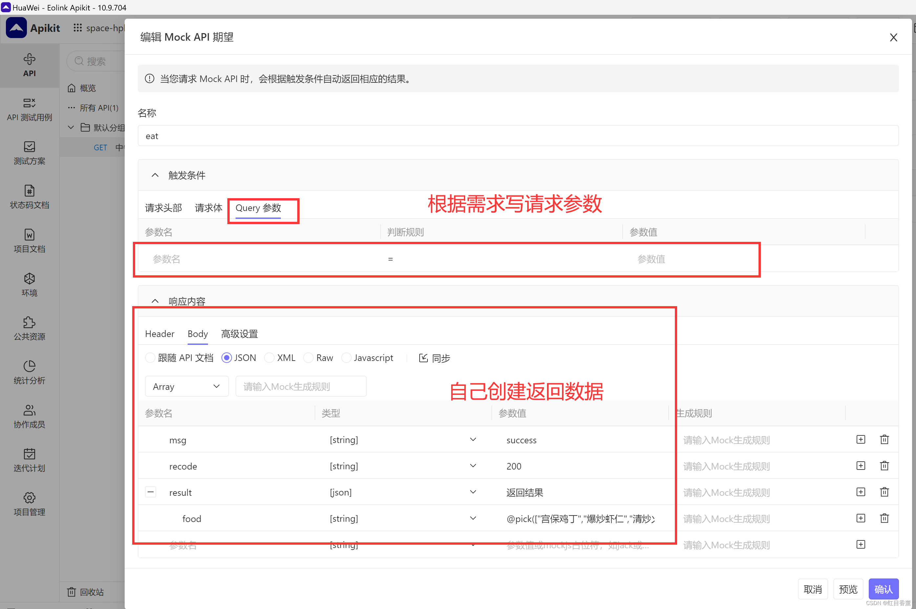916x609 pixels.
Task: Open the 回收站 (recycle bin)
Action: coord(85,592)
